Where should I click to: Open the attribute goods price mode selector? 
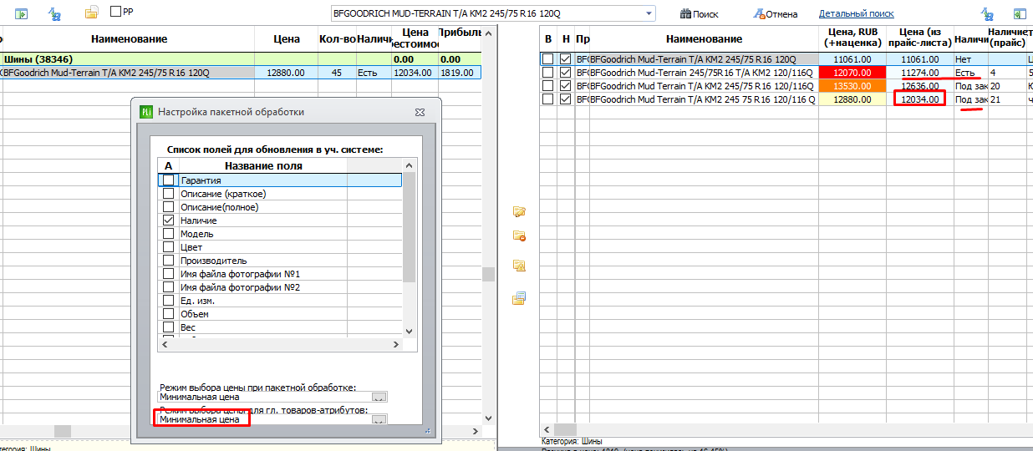click(x=379, y=420)
